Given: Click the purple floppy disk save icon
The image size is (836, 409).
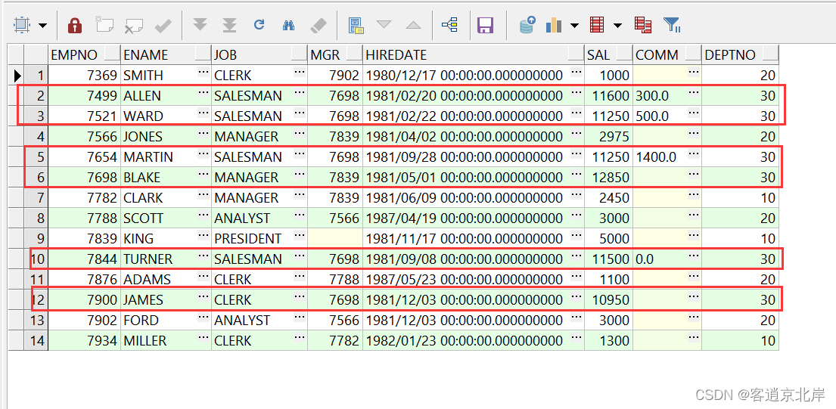Looking at the screenshot, I should coord(485,25).
